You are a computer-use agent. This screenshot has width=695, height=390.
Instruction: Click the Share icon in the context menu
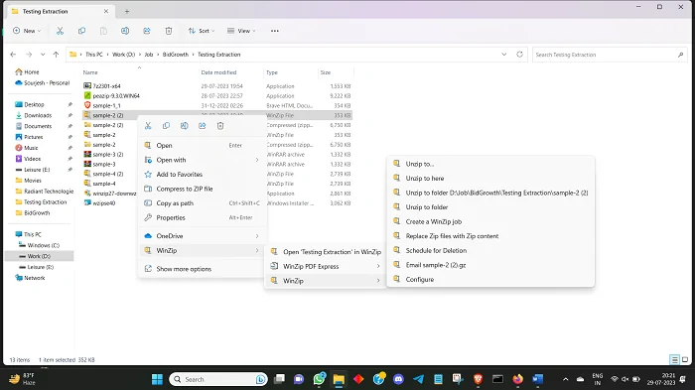203,126
